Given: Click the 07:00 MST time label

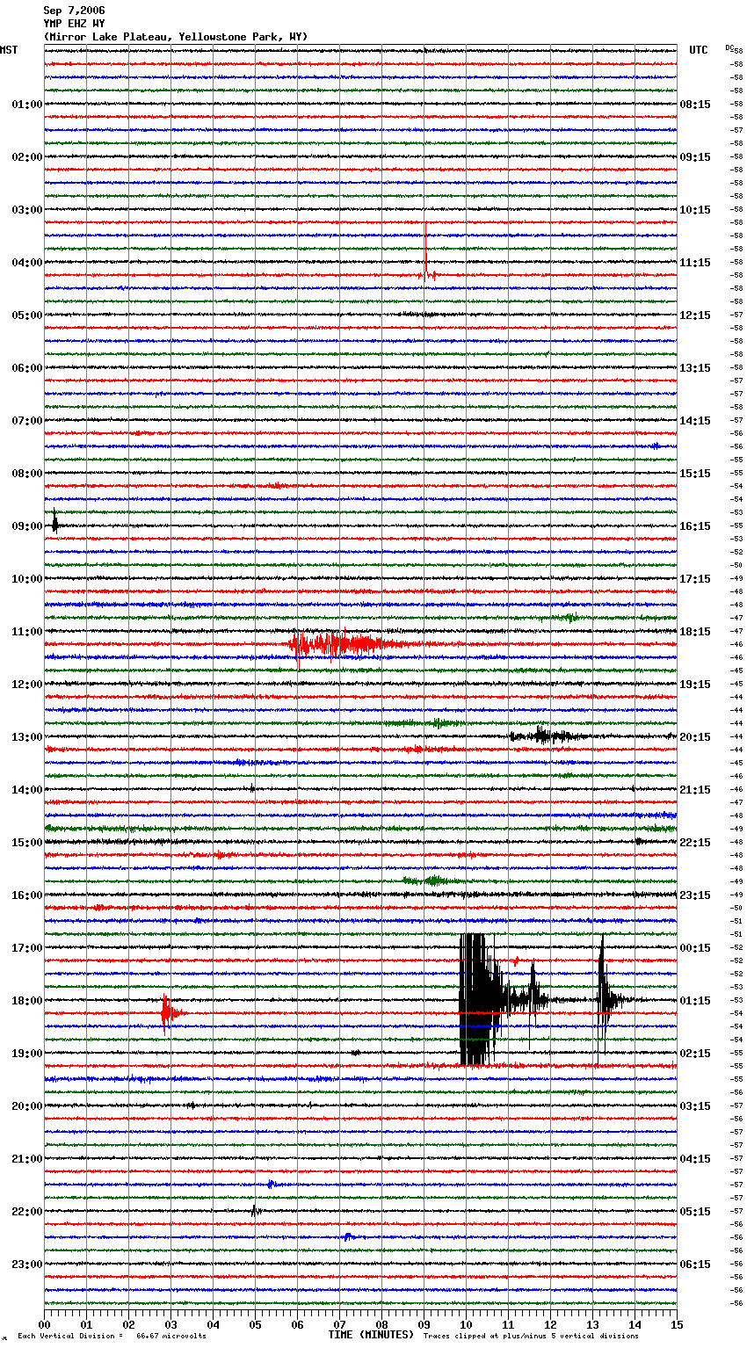Looking at the screenshot, I should (x=26, y=421).
